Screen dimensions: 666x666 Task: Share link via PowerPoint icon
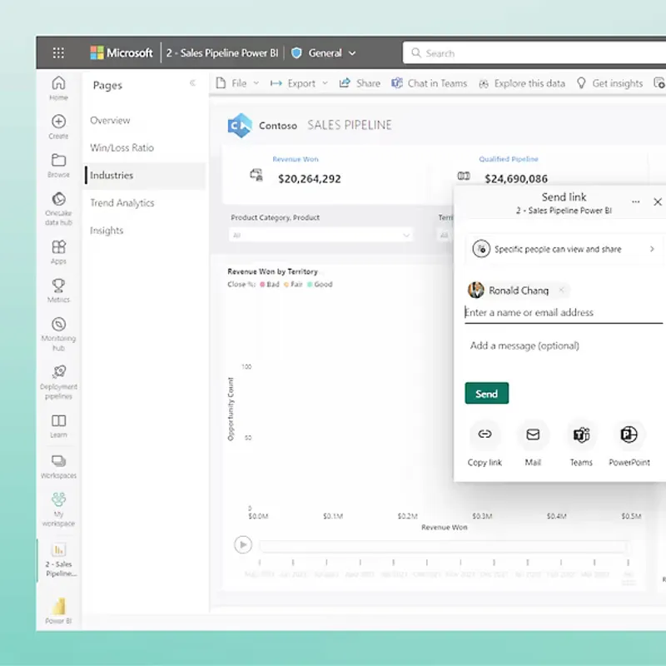629,434
